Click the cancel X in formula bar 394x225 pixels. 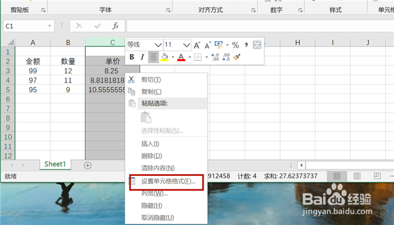point(79,26)
